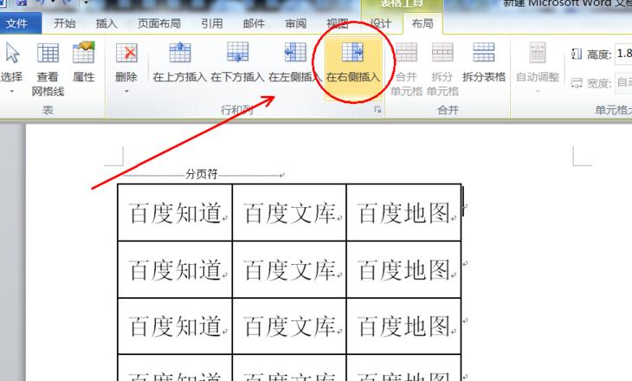Open the 文件 (File) menu tab
Image resolution: width=632 pixels, height=381 pixels.
pos(17,23)
